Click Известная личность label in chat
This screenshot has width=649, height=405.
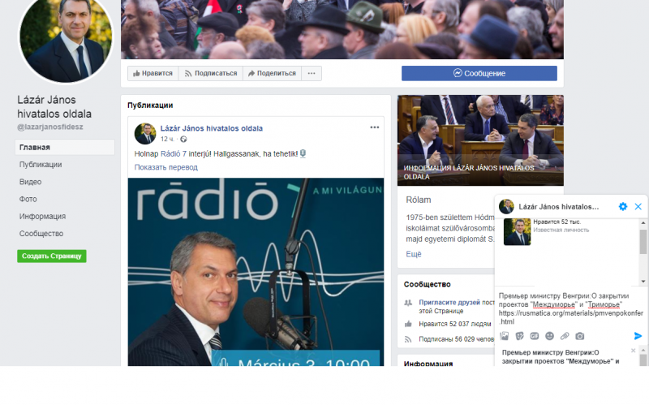tap(561, 230)
